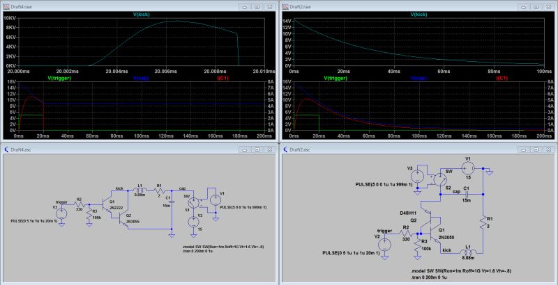The width and height of the screenshot is (558, 285).
Task: Click the trigger net label in Draft4.asc
Action: coord(61,202)
